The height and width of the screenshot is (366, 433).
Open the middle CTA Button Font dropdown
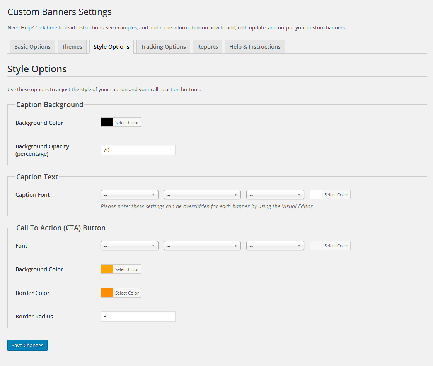pos(202,246)
